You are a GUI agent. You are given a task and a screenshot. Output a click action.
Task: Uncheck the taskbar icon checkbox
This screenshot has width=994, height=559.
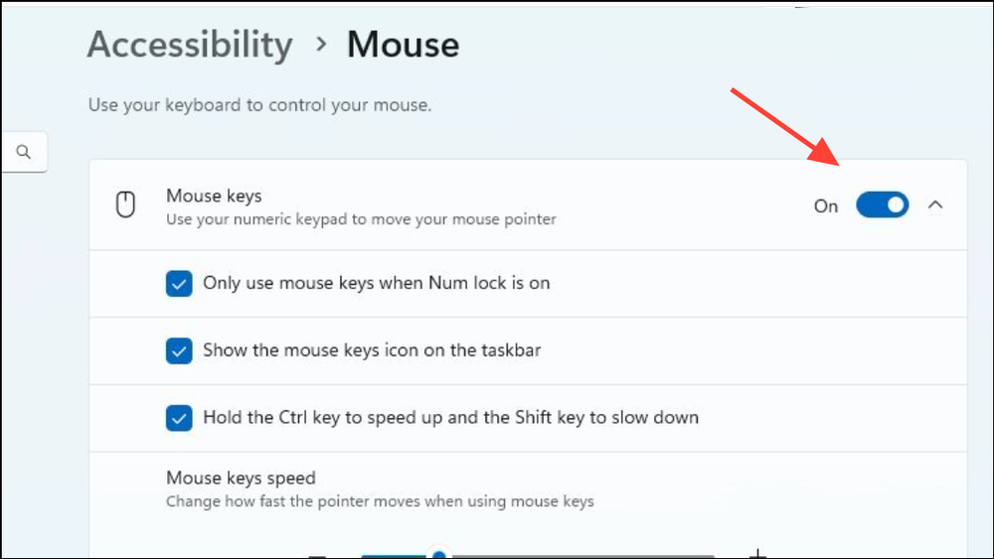pos(179,350)
